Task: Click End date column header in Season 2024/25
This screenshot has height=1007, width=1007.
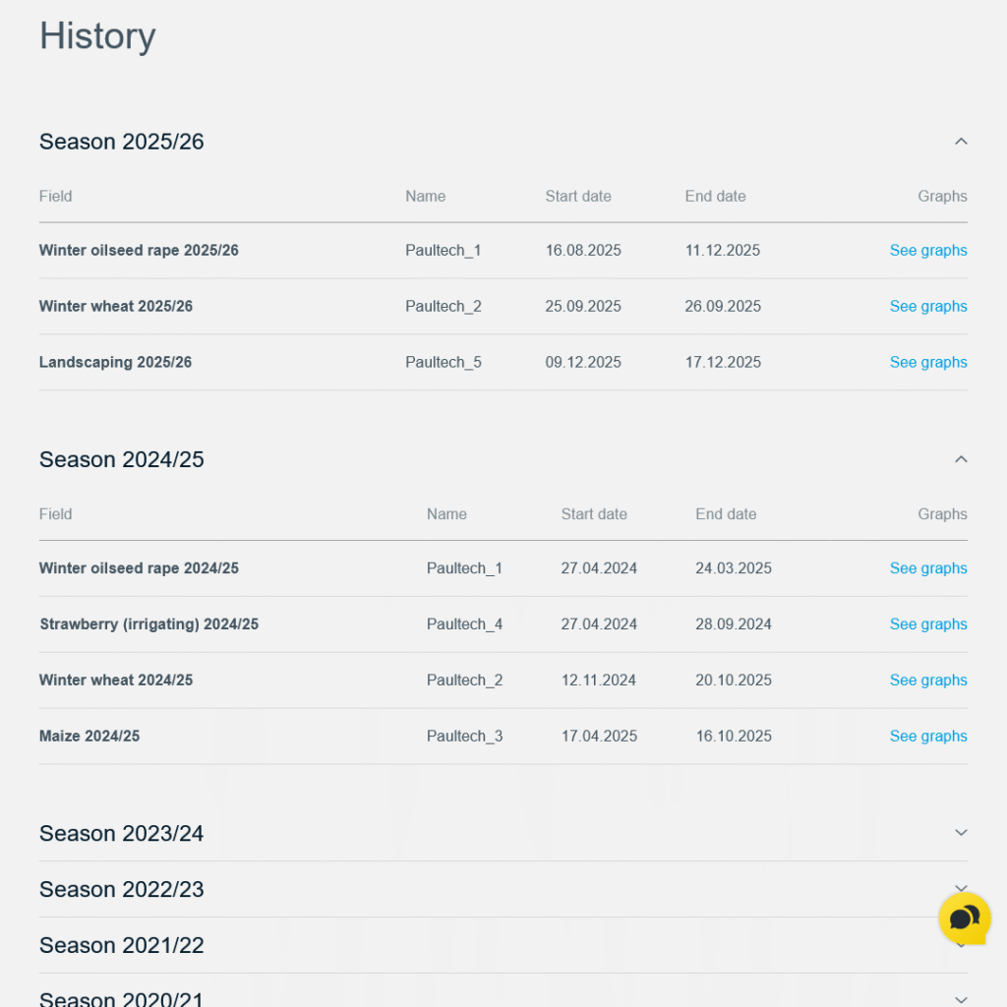Action: [726, 514]
